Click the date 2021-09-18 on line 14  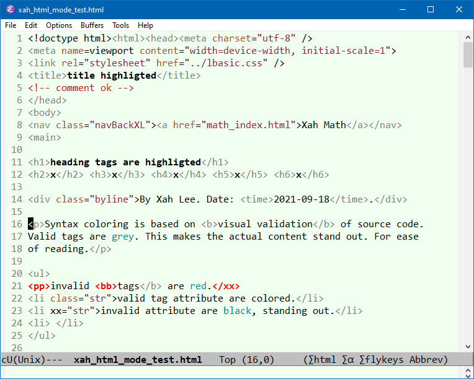coord(302,199)
